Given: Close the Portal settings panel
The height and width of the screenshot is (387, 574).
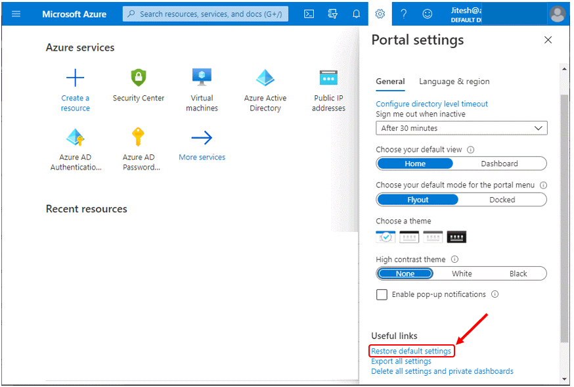Looking at the screenshot, I should (x=548, y=40).
